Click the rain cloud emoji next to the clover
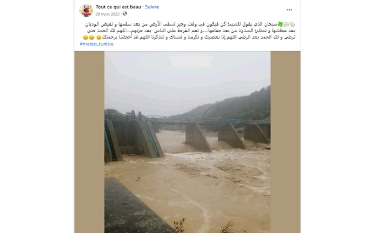 click(286, 24)
